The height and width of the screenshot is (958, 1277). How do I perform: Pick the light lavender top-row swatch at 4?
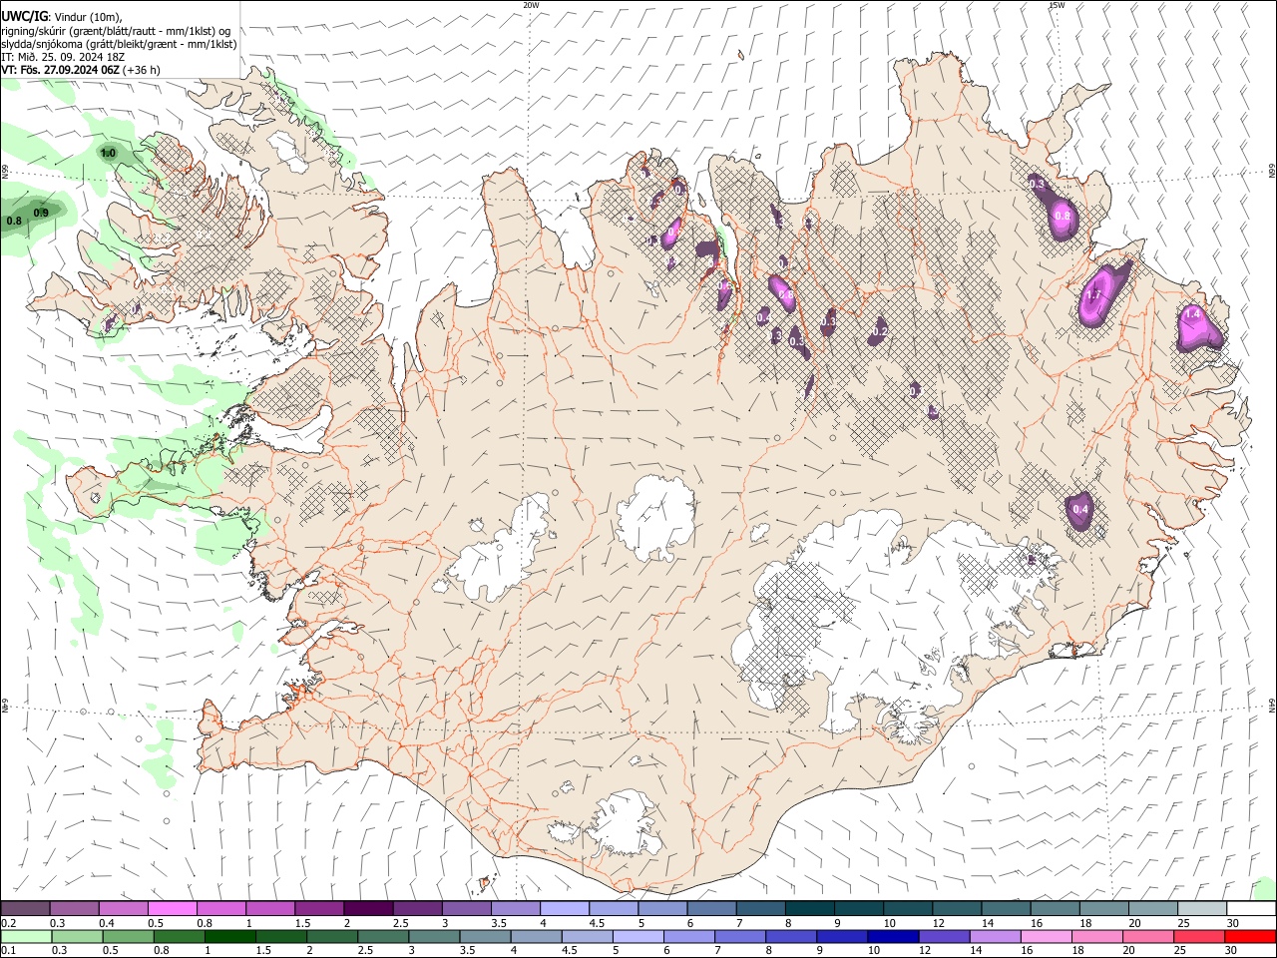click(x=564, y=909)
